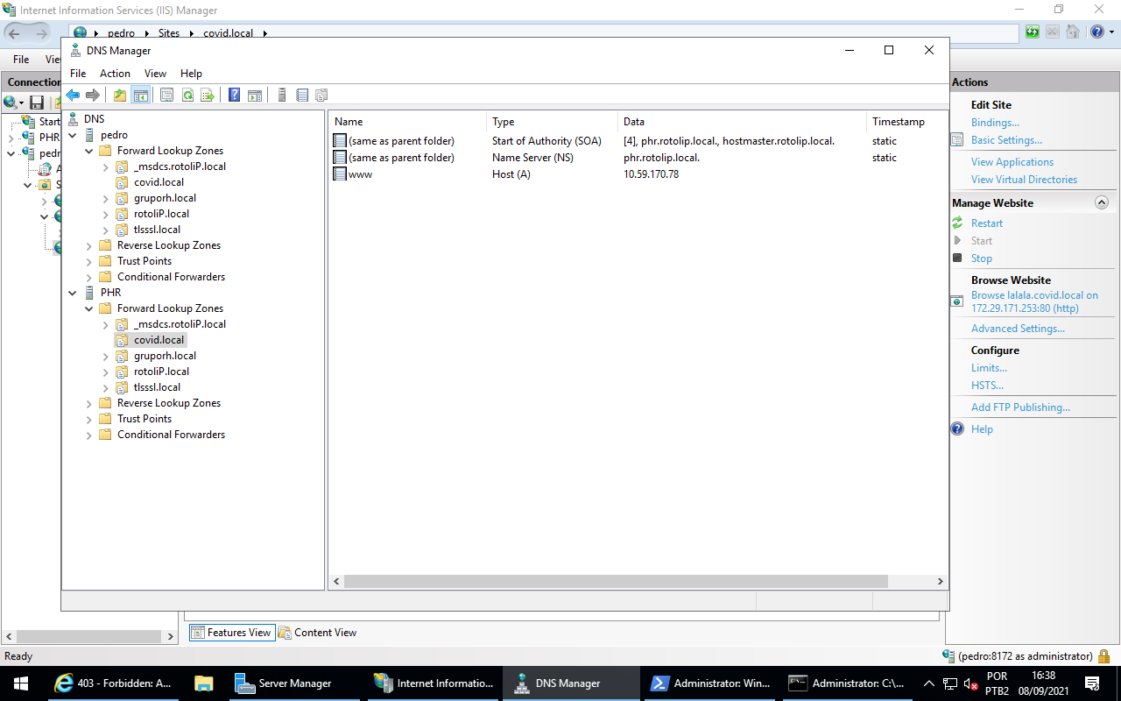Screen dimensions: 1121x701
Task: Click the Bindings... link in Actions pane
Action: point(995,123)
